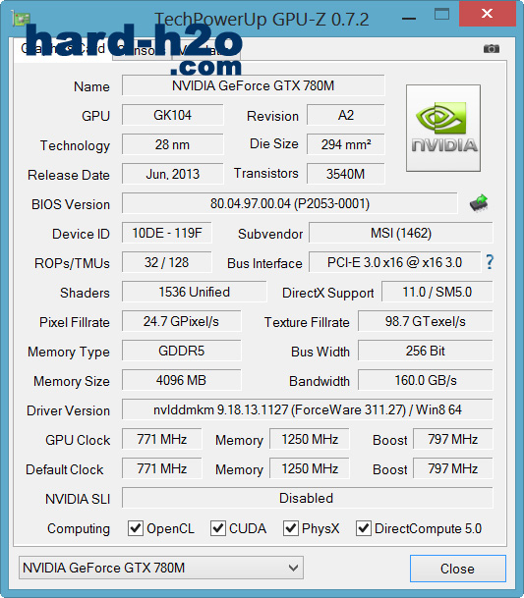Screen dimensions: 524x598
Task: Click the ROPs/TMUs field 32 / 128
Action: (x=167, y=262)
